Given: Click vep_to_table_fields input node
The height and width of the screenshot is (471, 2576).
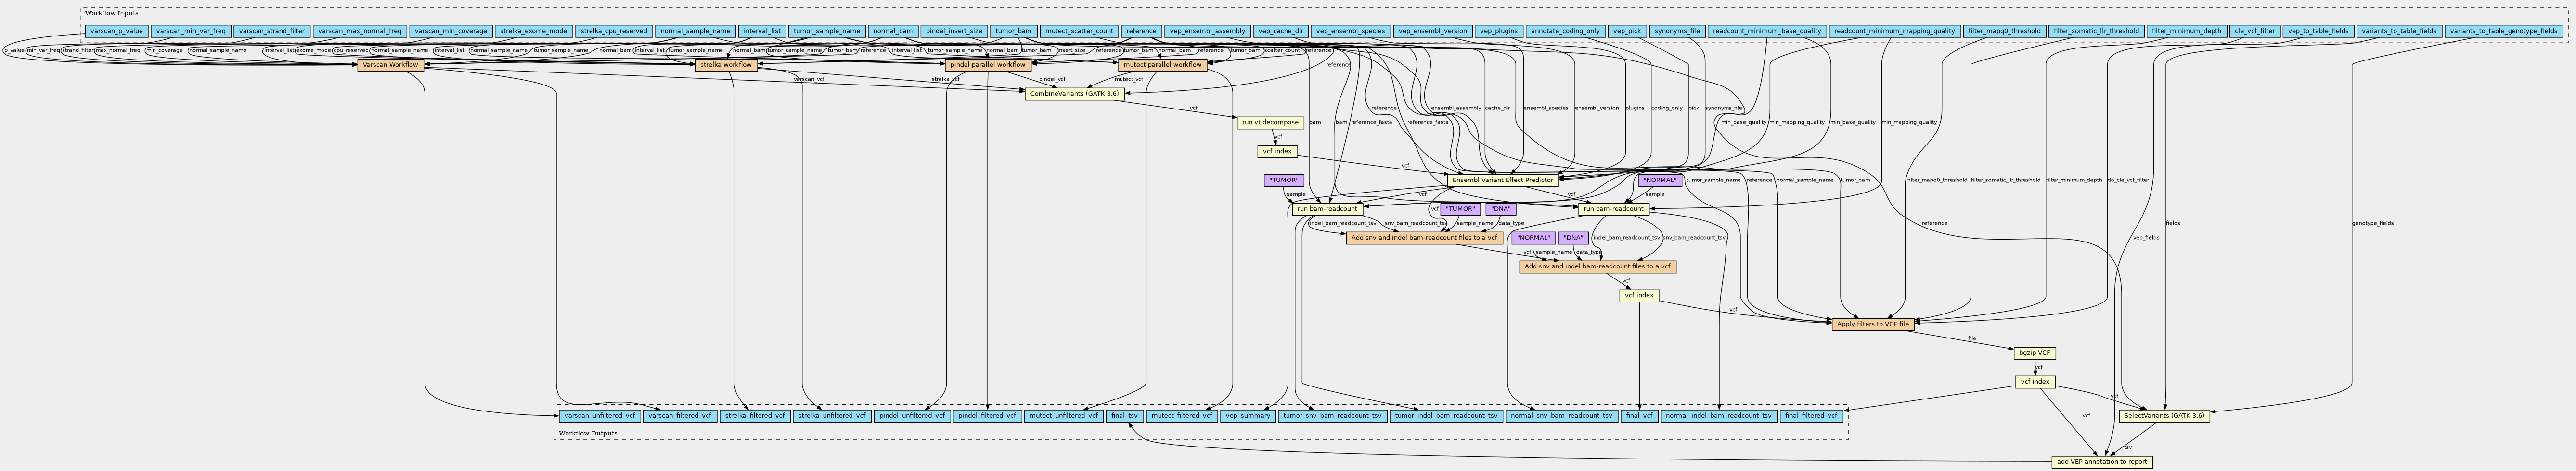Looking at the screenshot, I should pyautogui.click(x=2318, y=31).
